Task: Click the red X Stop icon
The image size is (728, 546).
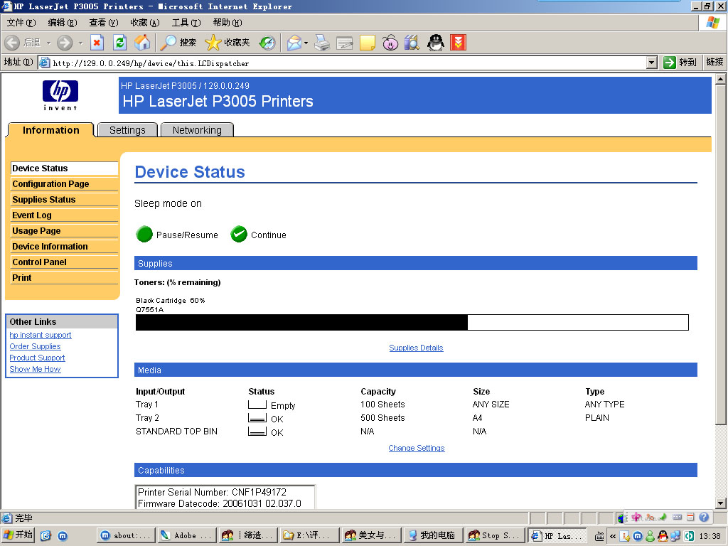Action: 97,43
